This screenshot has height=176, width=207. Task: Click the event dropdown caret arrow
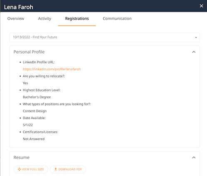[196, 38]
